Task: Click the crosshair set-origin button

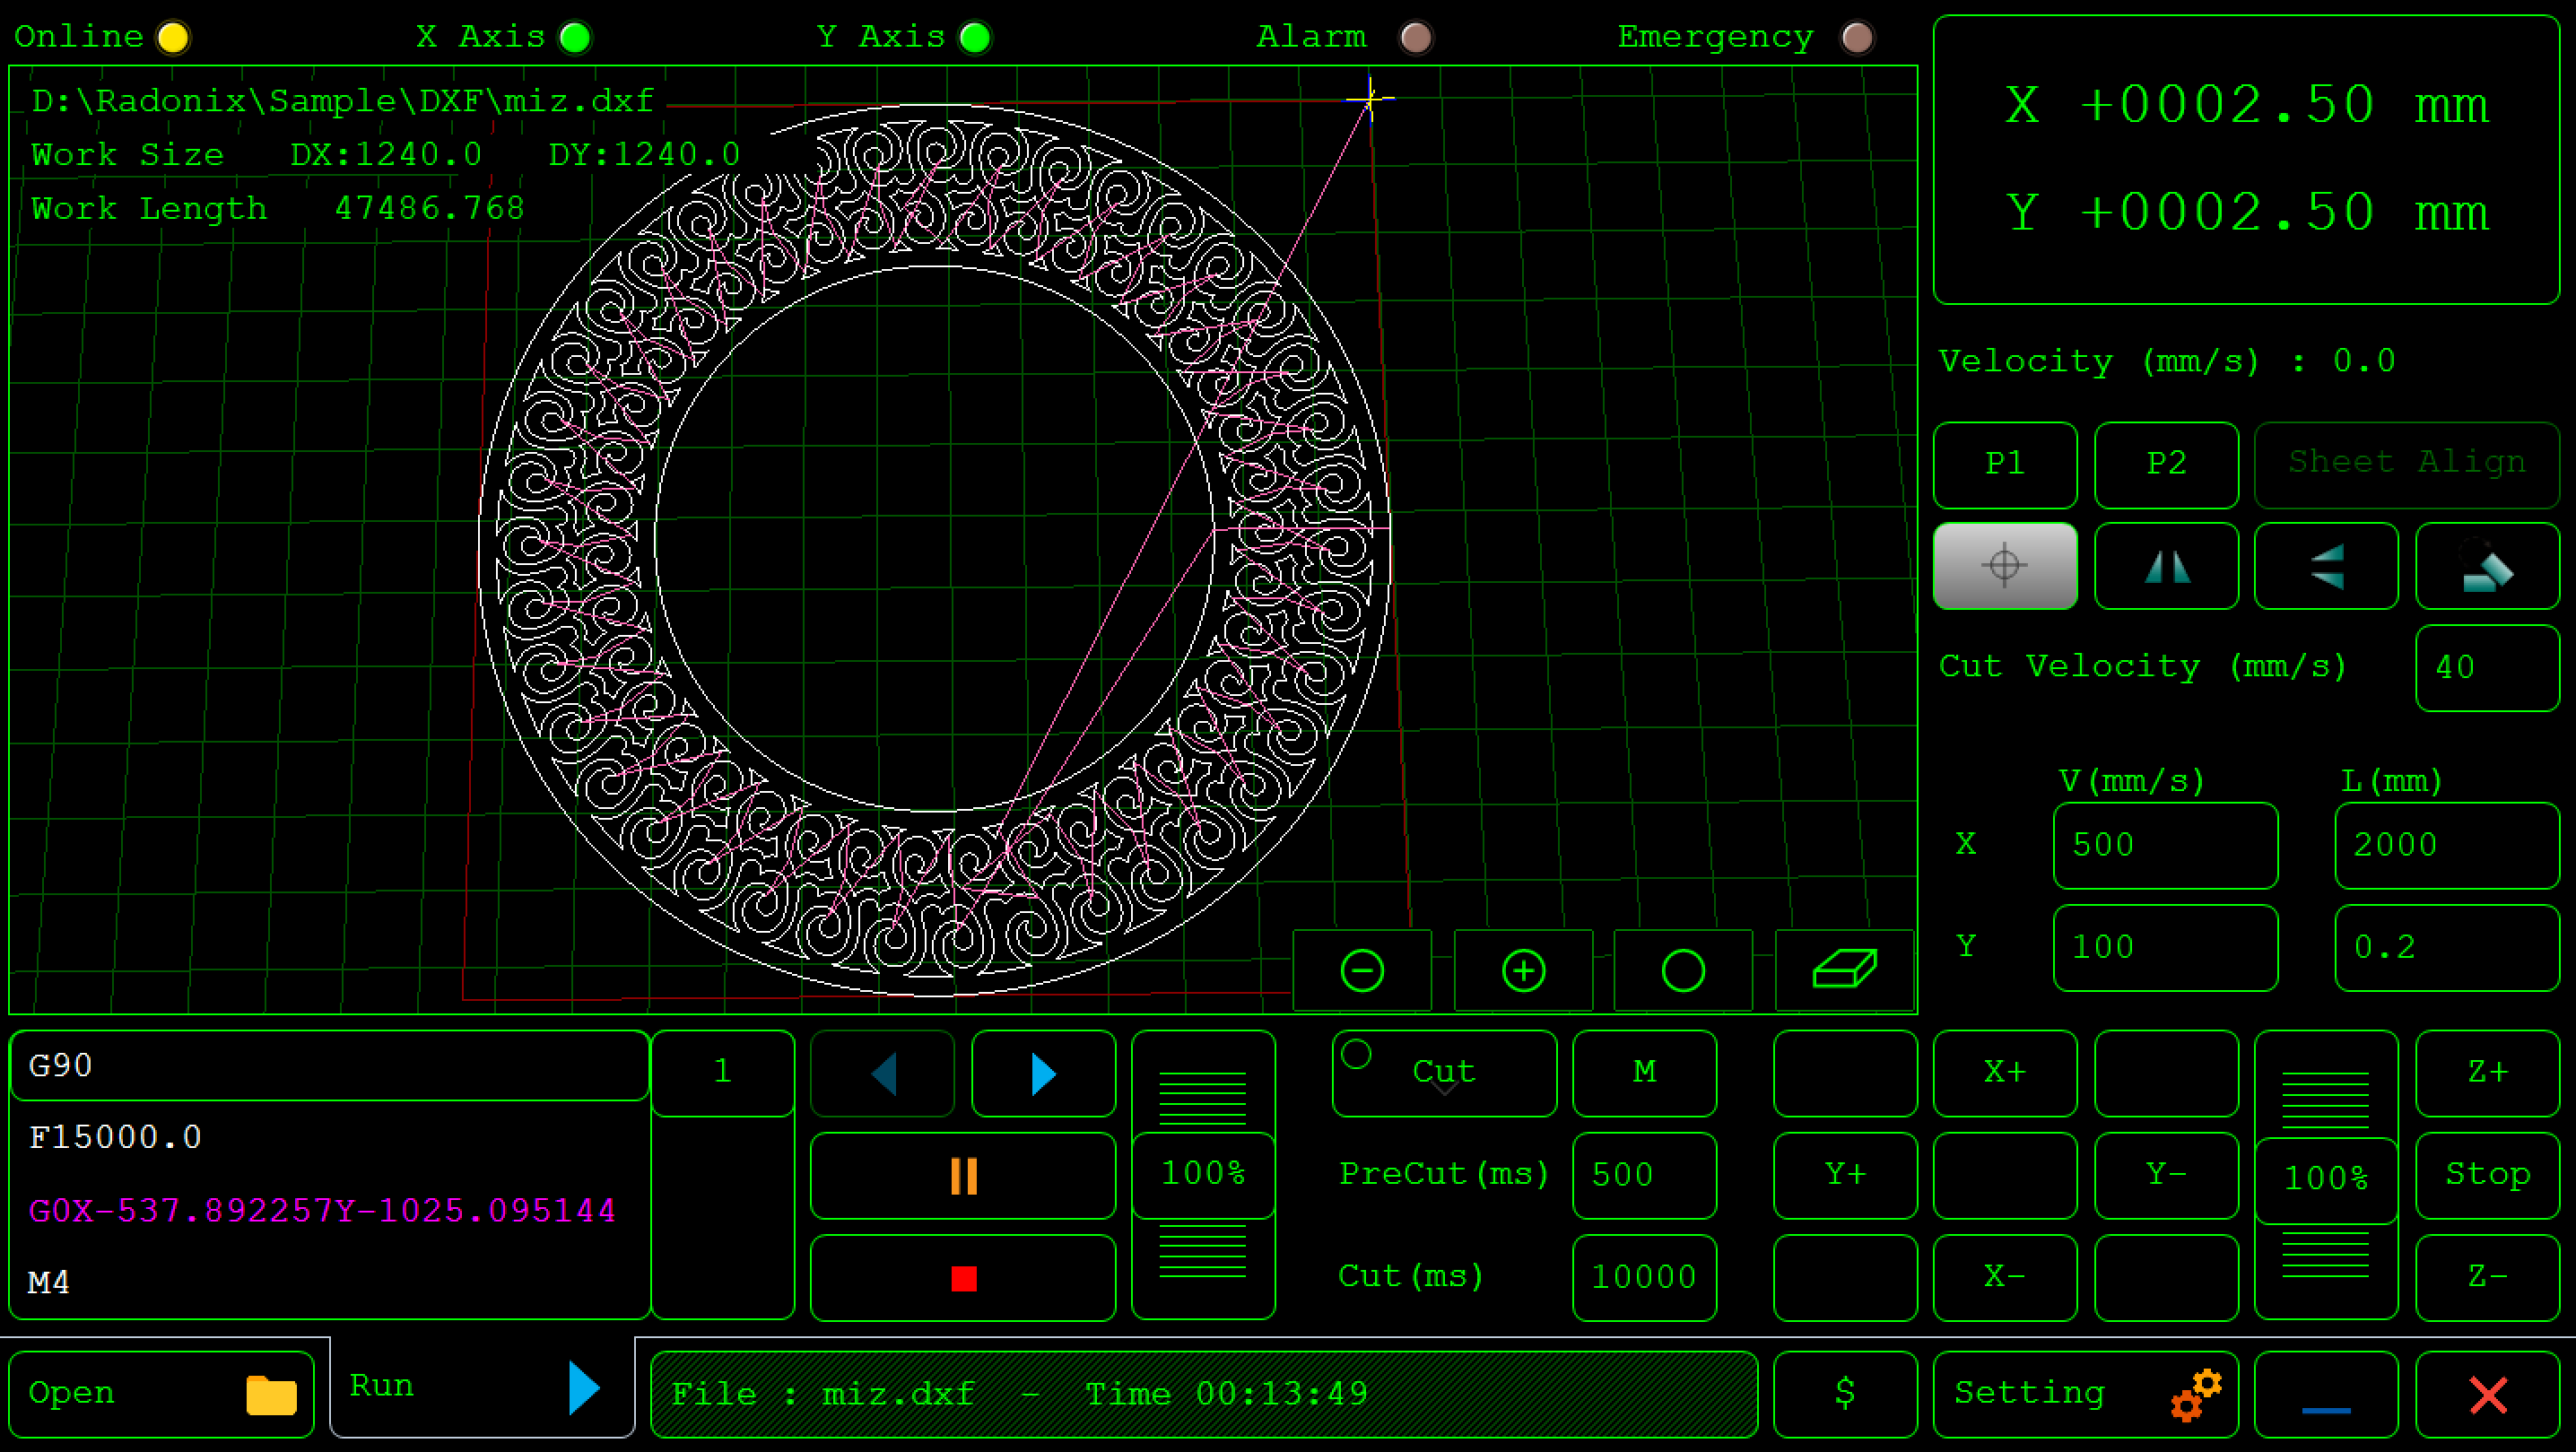Action: point(2005,566)
